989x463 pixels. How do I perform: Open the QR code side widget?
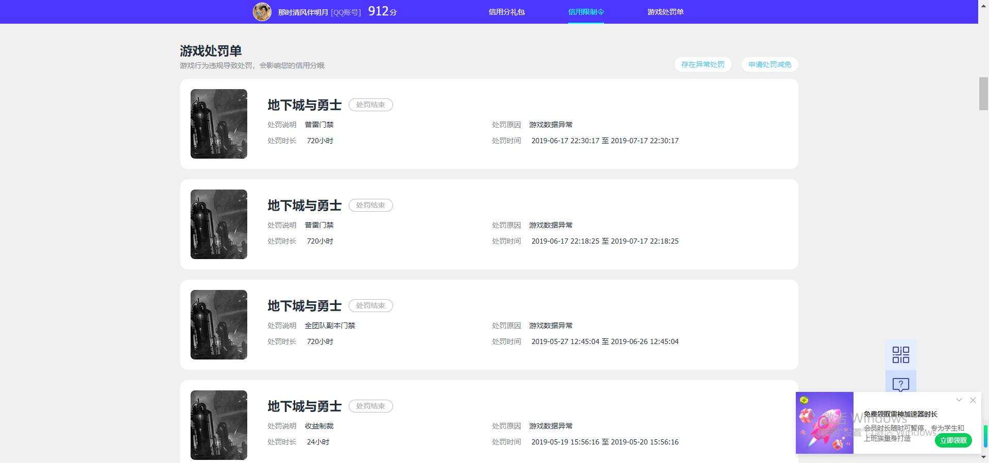900,355
